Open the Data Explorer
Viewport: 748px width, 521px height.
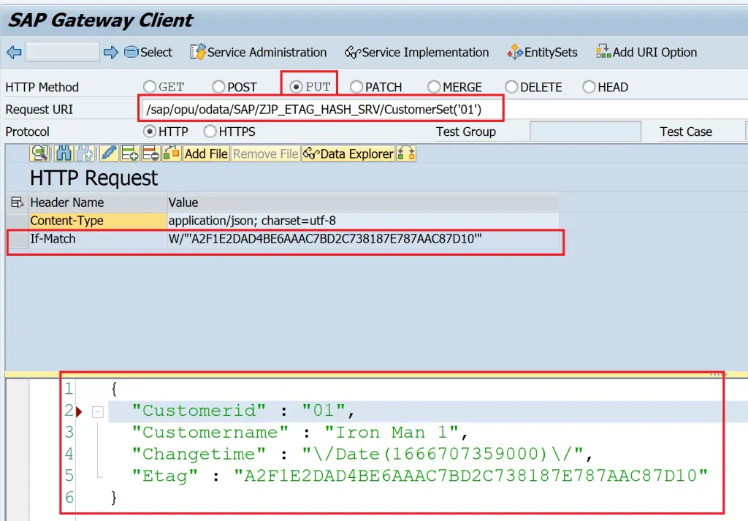tap(348, 153)
